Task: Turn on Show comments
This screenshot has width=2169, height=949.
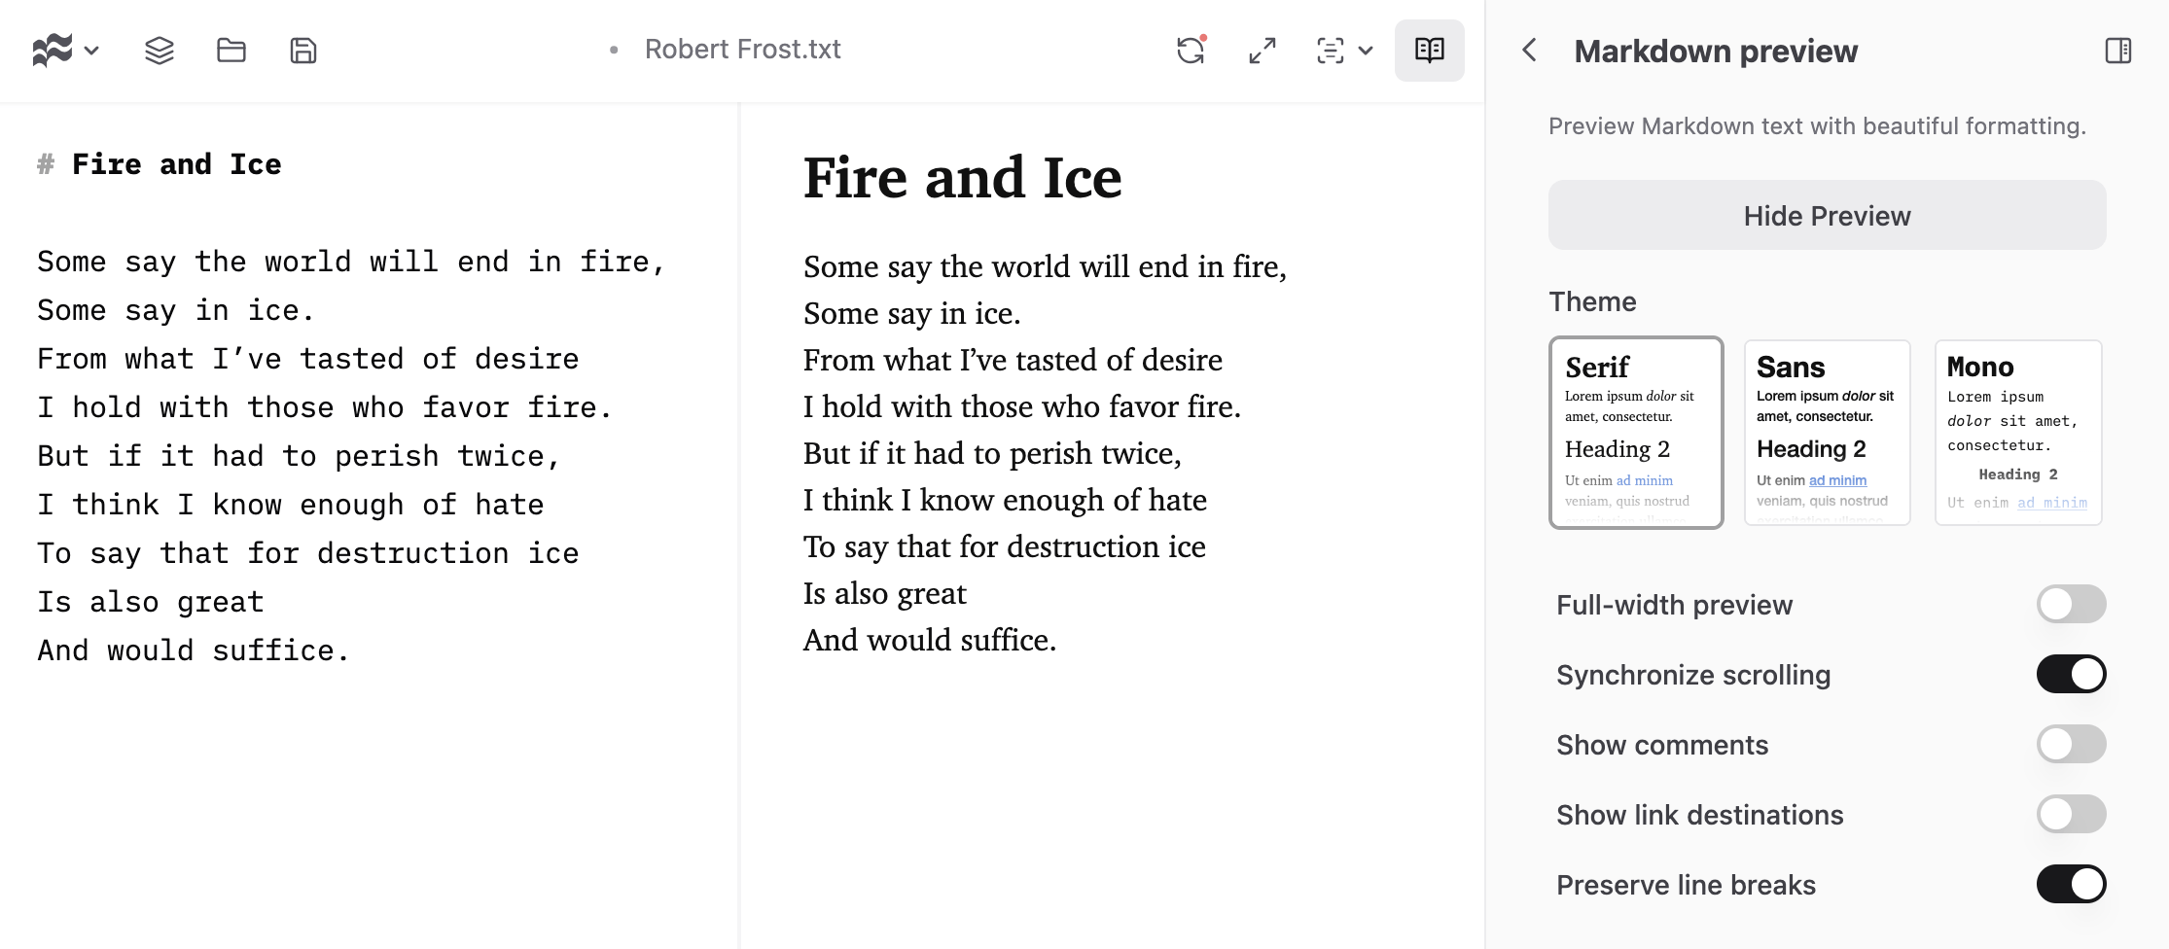Action: [x=2071, y=744]
